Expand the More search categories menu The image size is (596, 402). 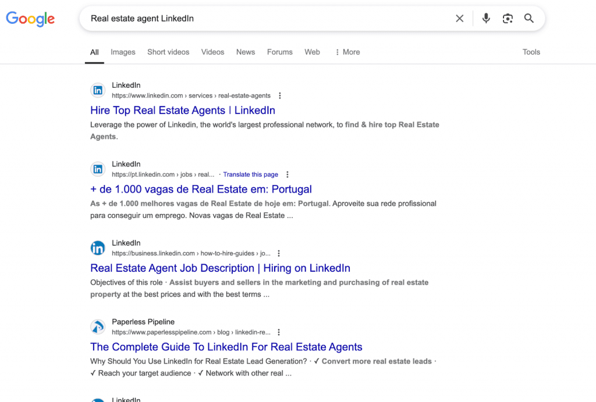(347, 52)
